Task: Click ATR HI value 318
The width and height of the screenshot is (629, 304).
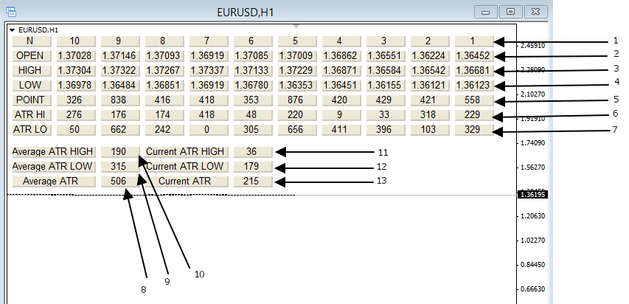Action: coord(430,115)
